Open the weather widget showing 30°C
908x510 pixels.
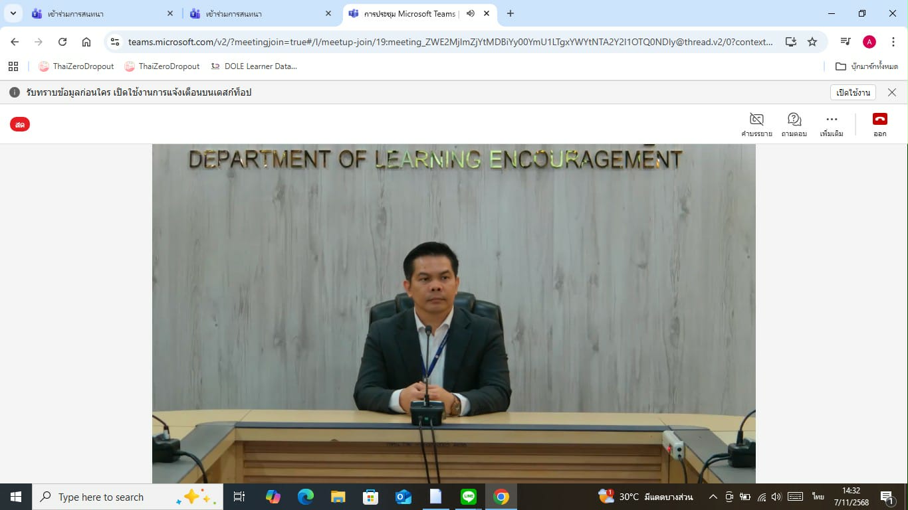(x=645, y=497)
